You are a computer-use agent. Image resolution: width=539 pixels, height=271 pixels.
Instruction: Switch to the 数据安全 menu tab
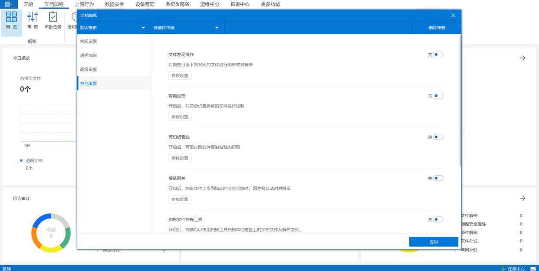coord(115,4)
